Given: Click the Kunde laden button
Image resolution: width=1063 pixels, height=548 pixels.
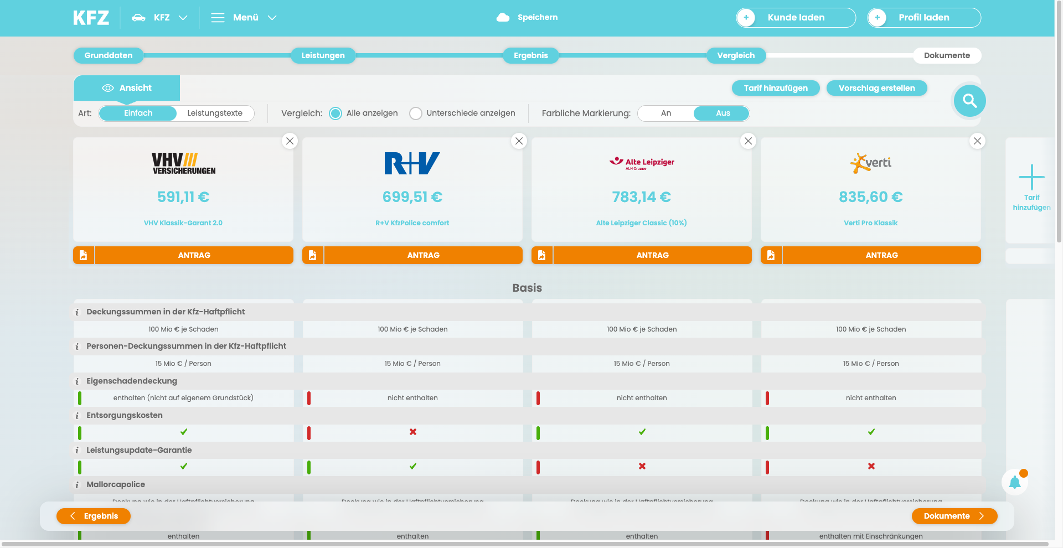Looking at the screenshot, I should pyautogui.click(x=796, y=18).
